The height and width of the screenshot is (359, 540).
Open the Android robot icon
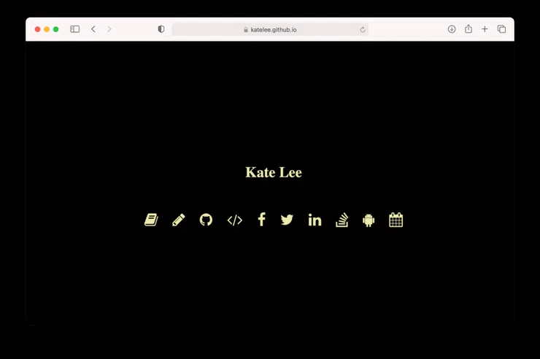[x=369, y=220]
